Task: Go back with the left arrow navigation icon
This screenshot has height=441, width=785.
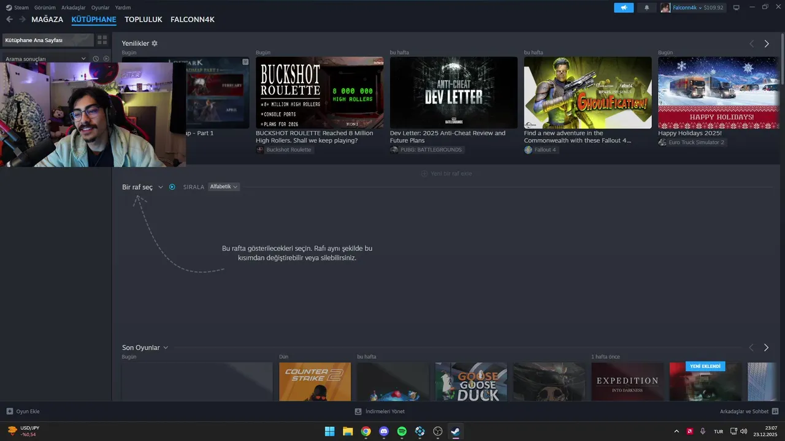Action: click(9, 20)
